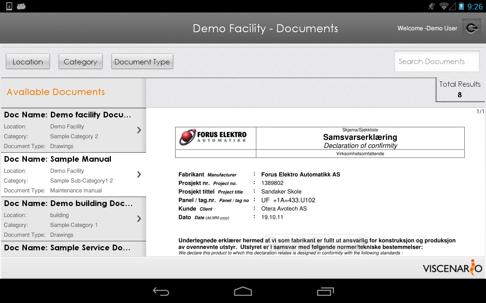Viewport: 486px width, 303px height.
Task: Tap the download notification icon in status bar
Action: pos(9,6)
